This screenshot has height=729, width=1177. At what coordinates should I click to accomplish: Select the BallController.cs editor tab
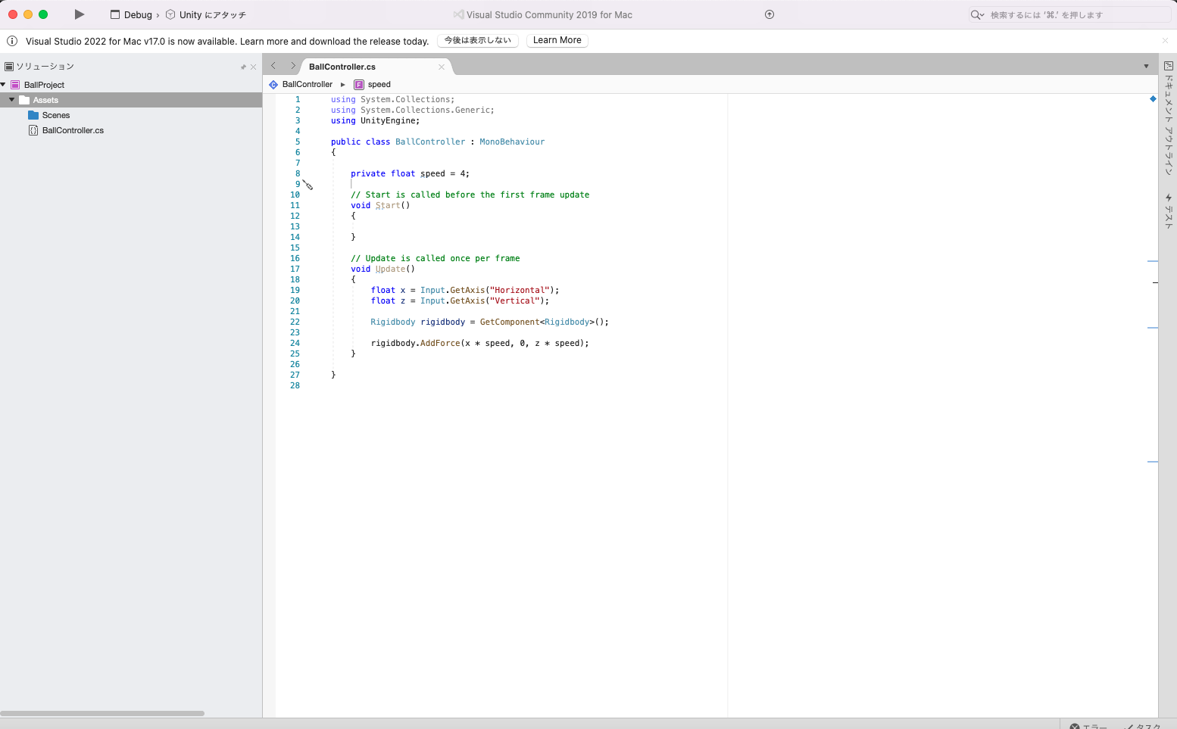[x=342, y=67]
